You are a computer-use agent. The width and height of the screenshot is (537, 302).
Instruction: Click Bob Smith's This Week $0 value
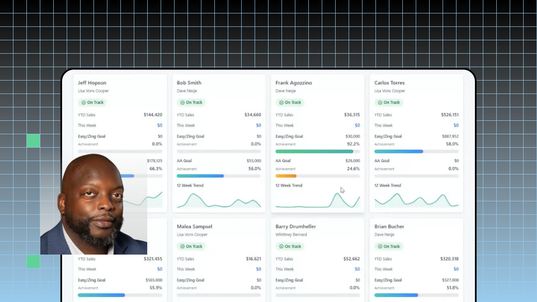coord(258,125)
